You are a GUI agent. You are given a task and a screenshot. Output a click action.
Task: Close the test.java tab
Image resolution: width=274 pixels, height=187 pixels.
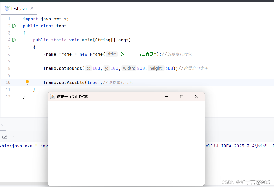point(32,8)
